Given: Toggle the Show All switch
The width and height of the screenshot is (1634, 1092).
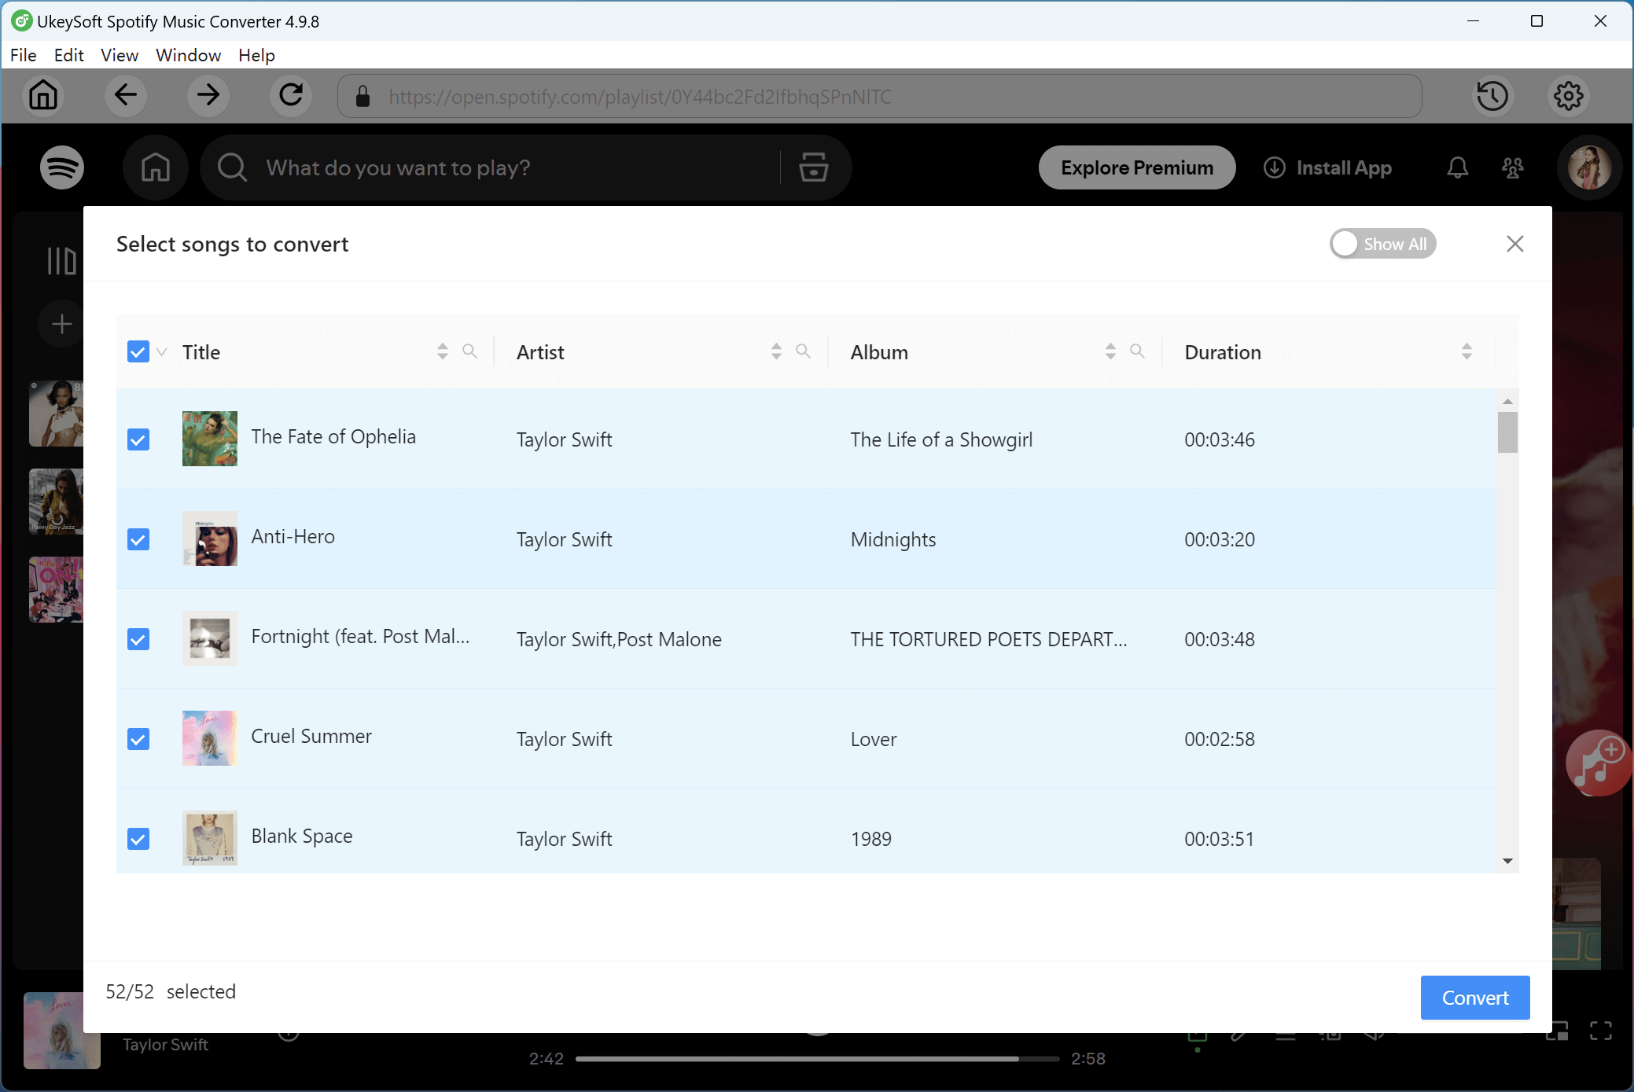Looking at the screenshot, I should [1383, 244].
